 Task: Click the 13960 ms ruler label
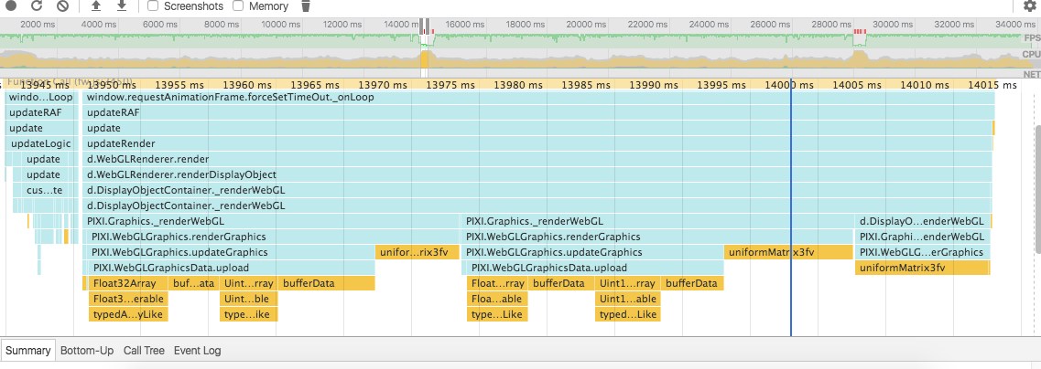tap(247, 85)
